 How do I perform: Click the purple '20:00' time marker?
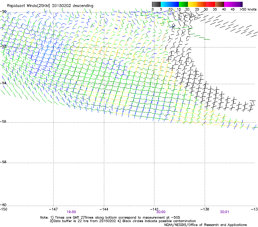[161, 212]
